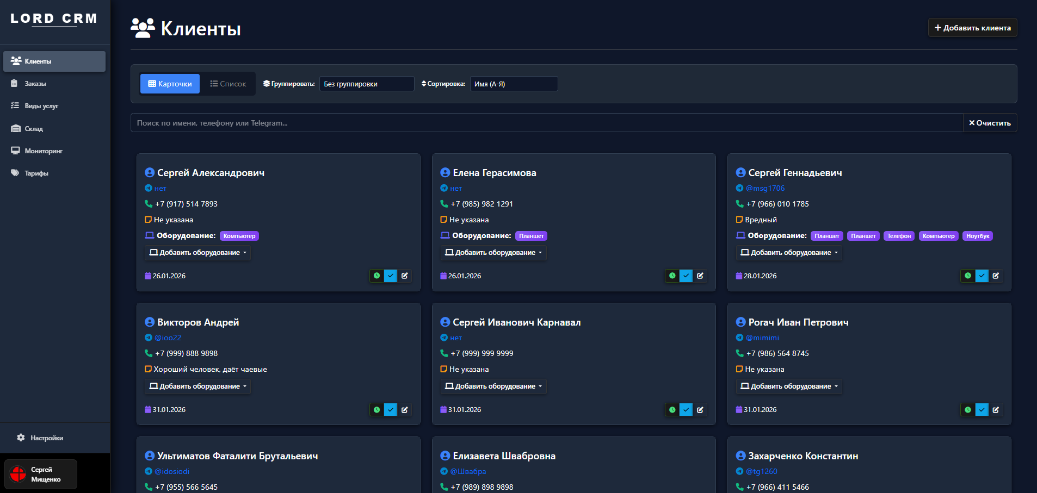The image size is (1037, 493).
Task: Click clock icon on Рогач Иван Петрович card
Action: (x=968, y=410)
